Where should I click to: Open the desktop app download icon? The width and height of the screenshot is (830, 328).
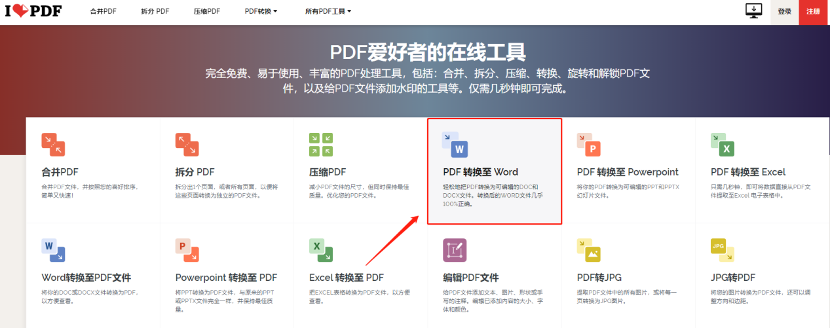point(754,11)
